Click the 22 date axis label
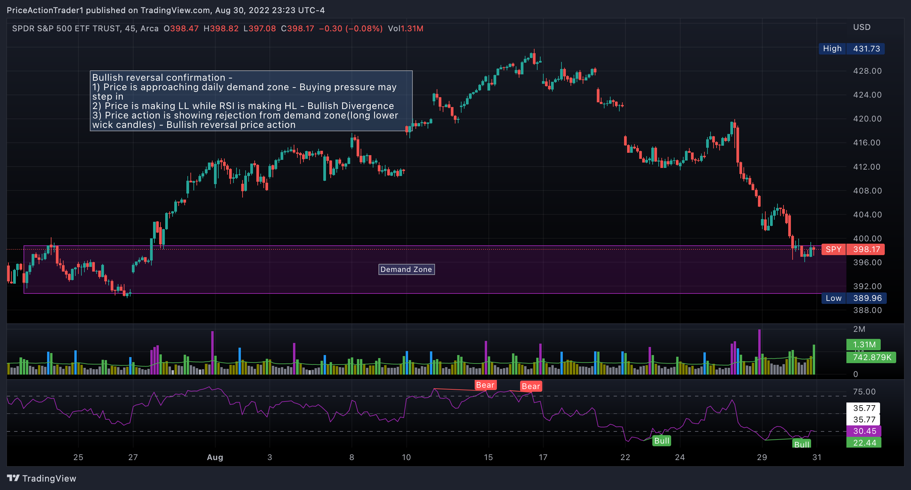911x490 pixels. (625, 457)
